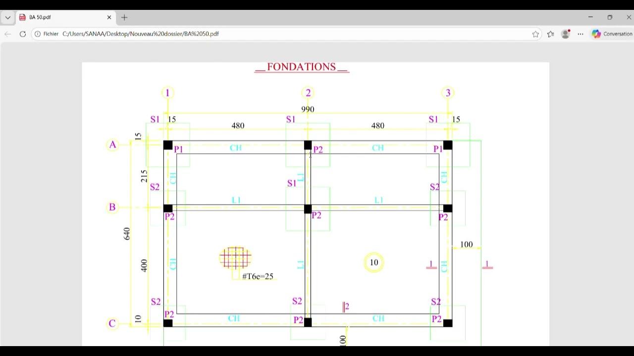Viewport: 634px width, 356px height.
Task: Open the user profile icon
Action: pyautogui.click(x=566, y=34)
